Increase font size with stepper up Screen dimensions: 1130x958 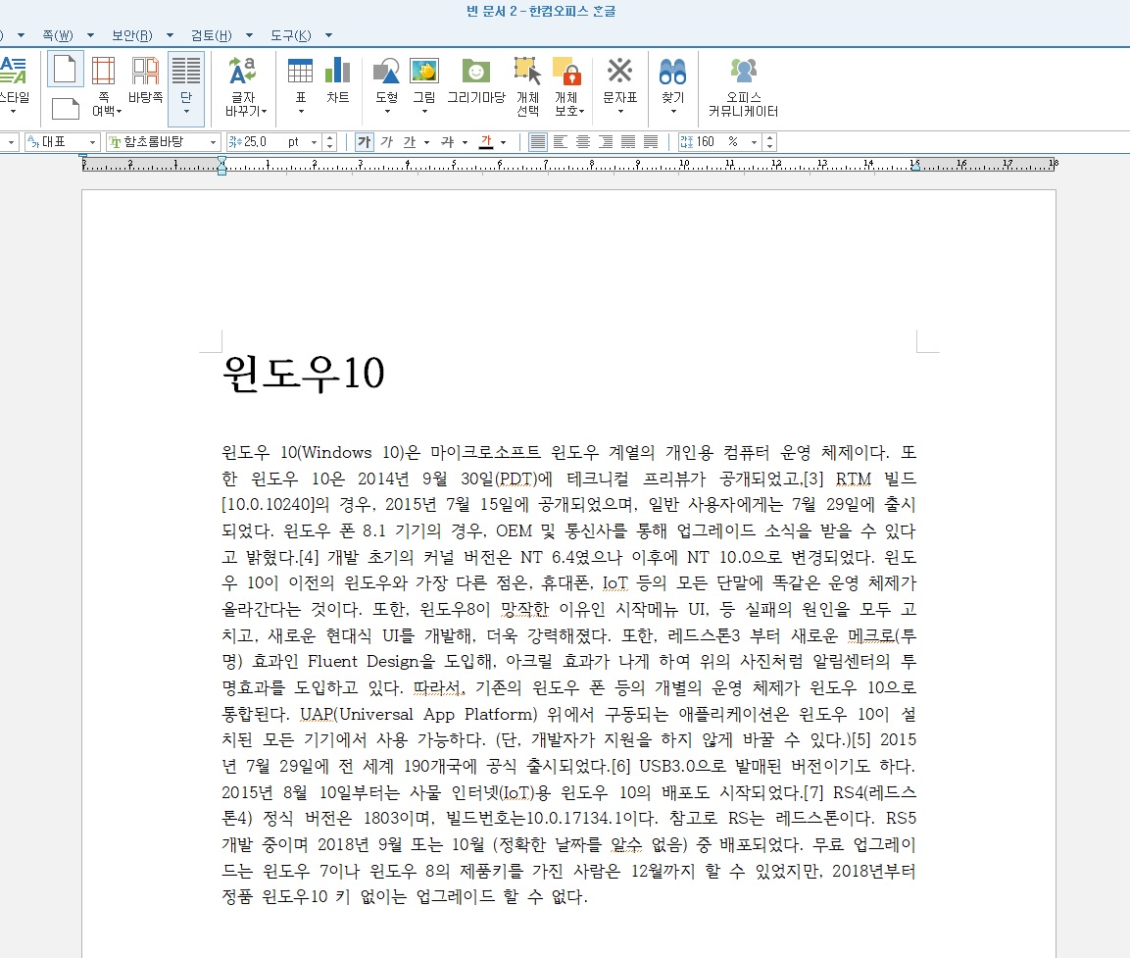[329, 138]
